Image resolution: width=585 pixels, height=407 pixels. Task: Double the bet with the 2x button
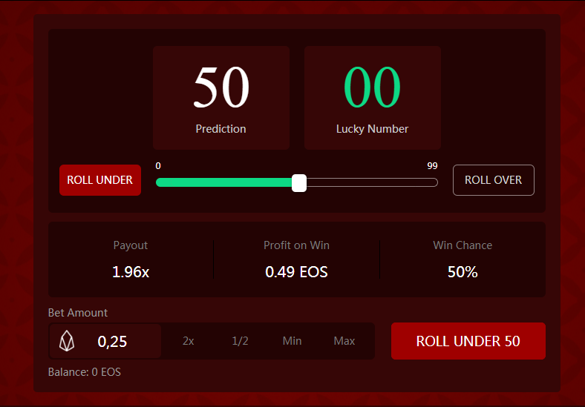tap(189, 341)
